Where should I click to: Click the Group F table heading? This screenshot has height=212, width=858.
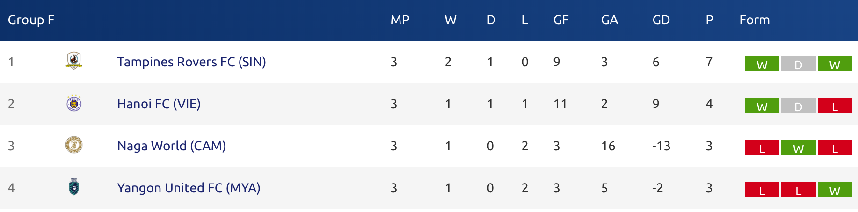point(31,20)
